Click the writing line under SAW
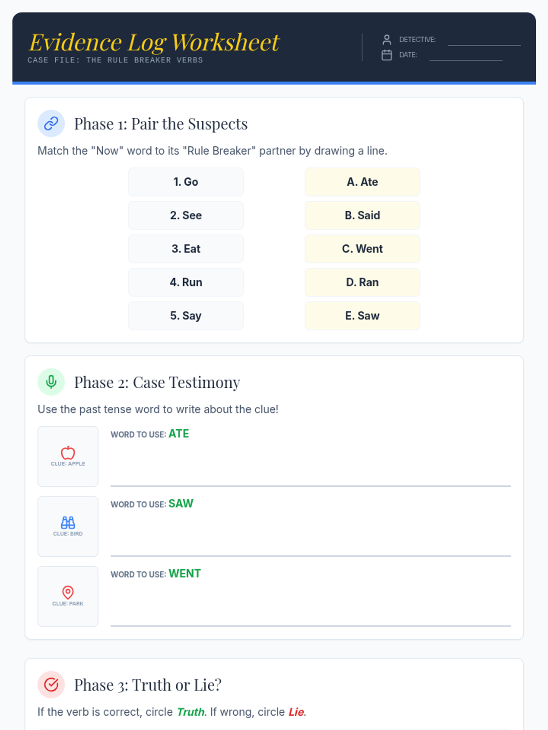This screenshot has width=548, height=730. tap(311, 556)
